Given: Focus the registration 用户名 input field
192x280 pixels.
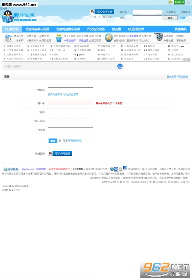Looking at the screenshot, I should 70,103.
